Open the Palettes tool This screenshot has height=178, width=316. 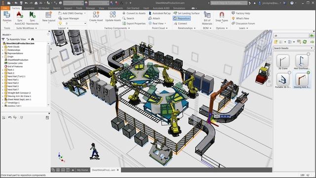tap(7, 17)
